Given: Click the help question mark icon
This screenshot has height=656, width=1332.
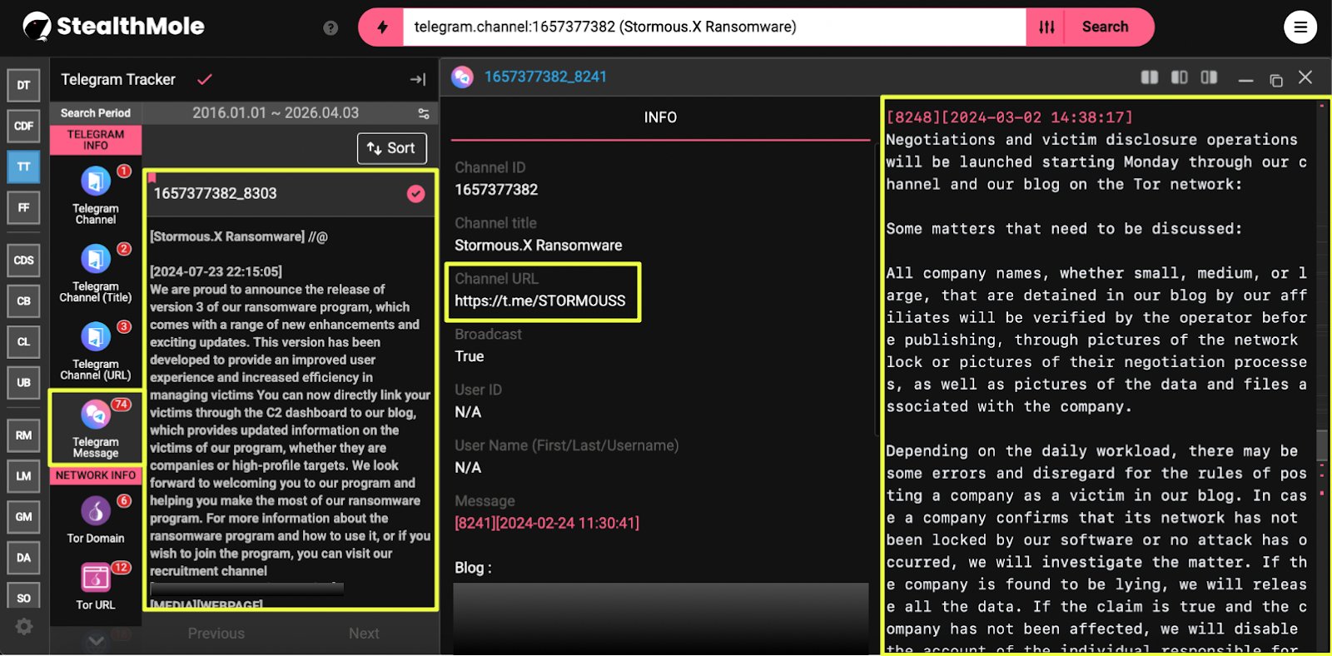Looking at the screenshot, I should [x=331, y=28].
